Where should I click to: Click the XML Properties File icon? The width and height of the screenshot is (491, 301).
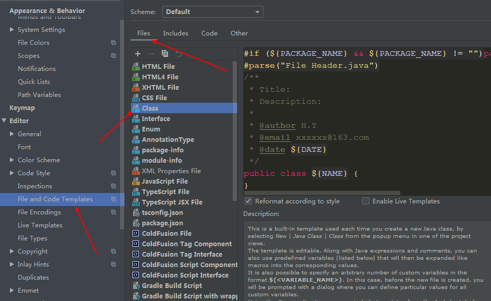[136, 171]
